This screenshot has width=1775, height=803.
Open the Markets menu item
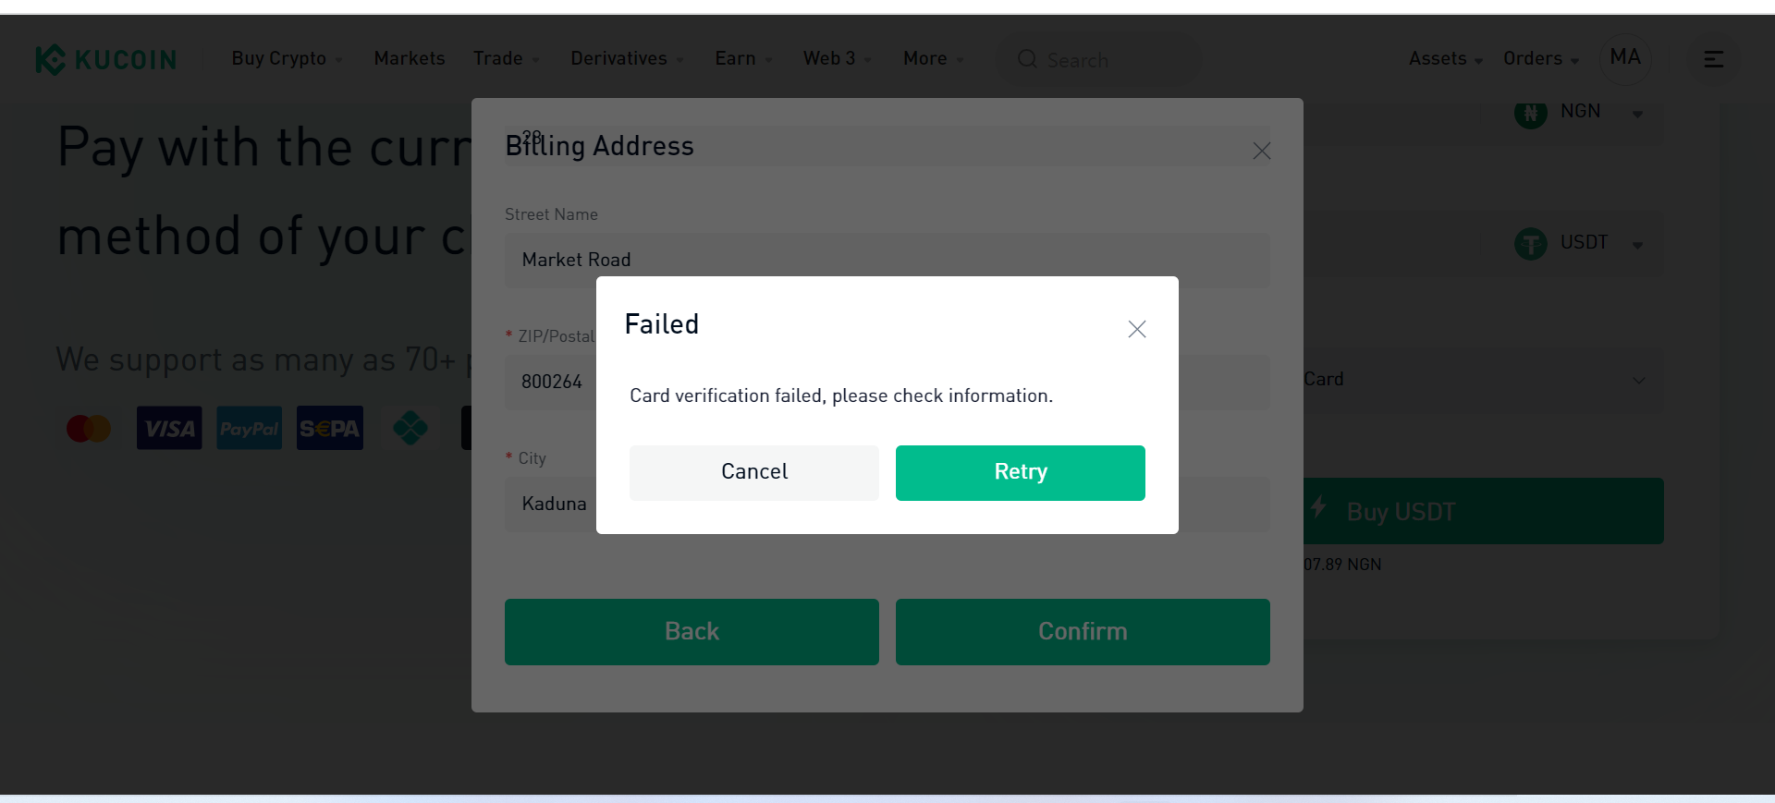pos(410,58)
